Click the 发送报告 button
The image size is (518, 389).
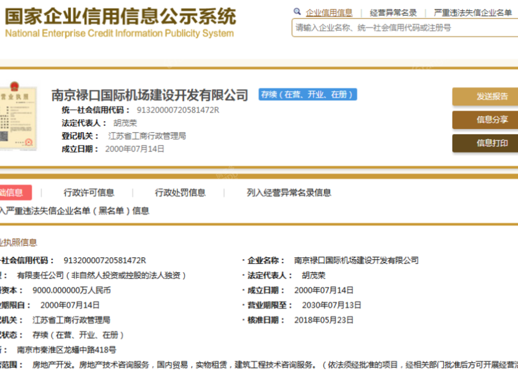pyautogui.click(x=485, y=96)
